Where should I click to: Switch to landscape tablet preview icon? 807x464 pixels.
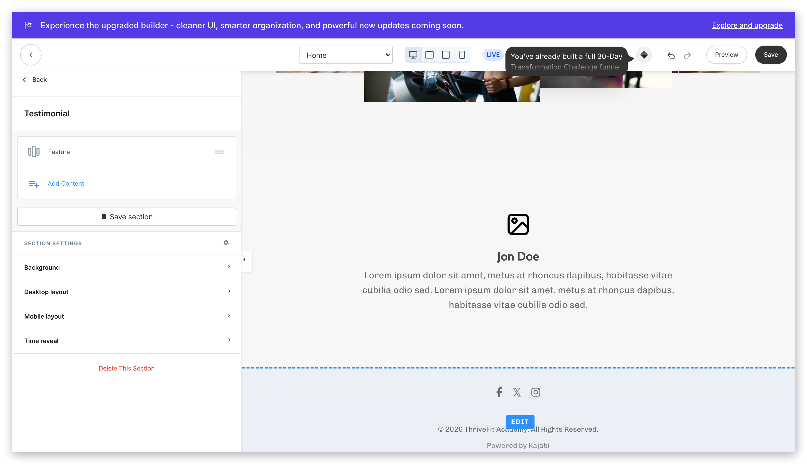(429, 55)
